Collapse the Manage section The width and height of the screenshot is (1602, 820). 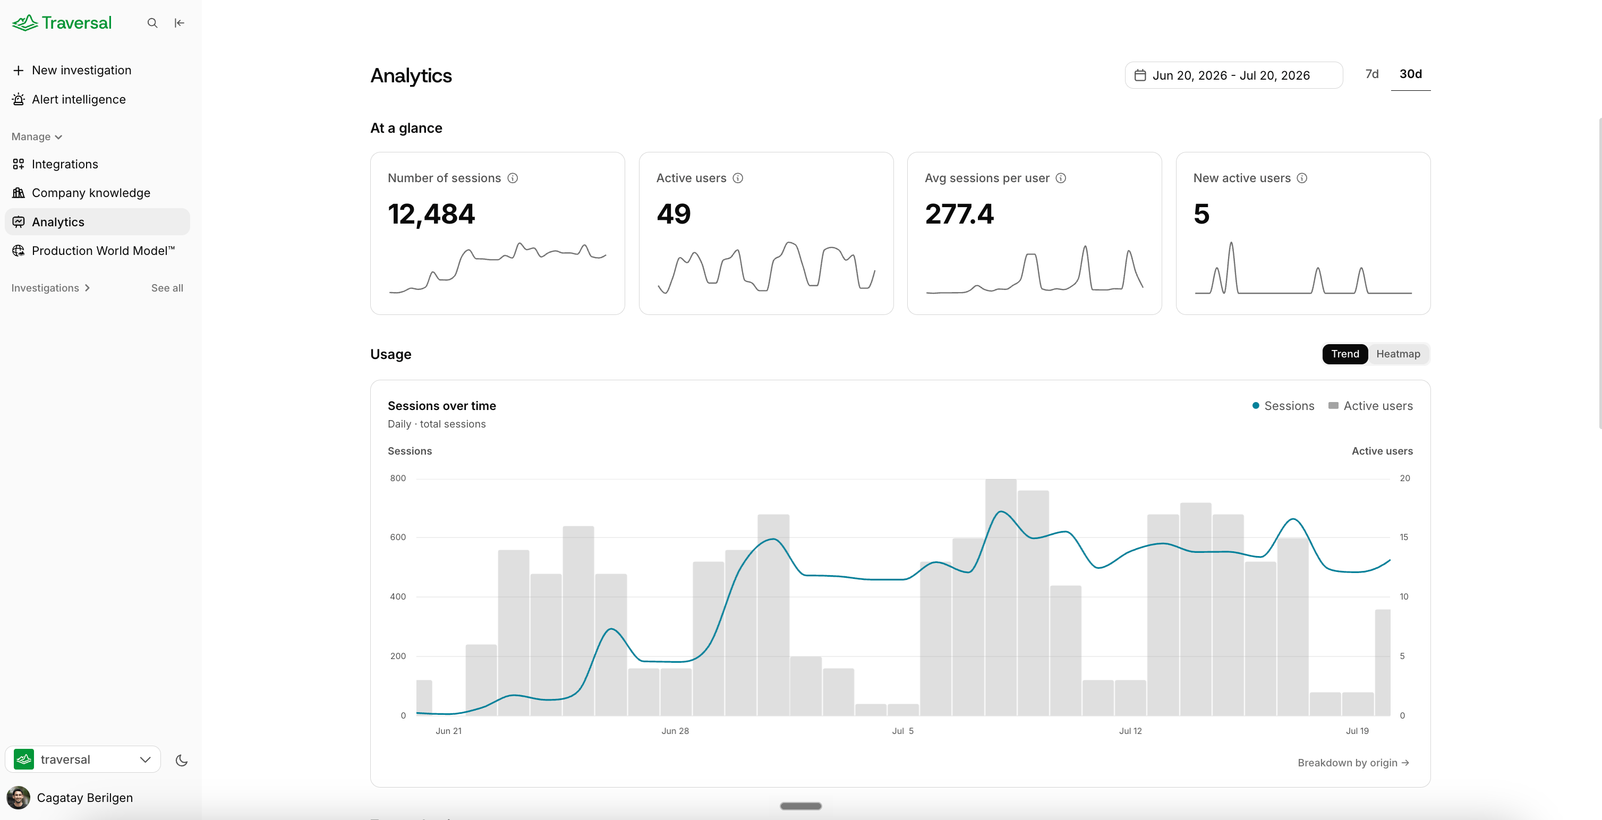point(37,137)
